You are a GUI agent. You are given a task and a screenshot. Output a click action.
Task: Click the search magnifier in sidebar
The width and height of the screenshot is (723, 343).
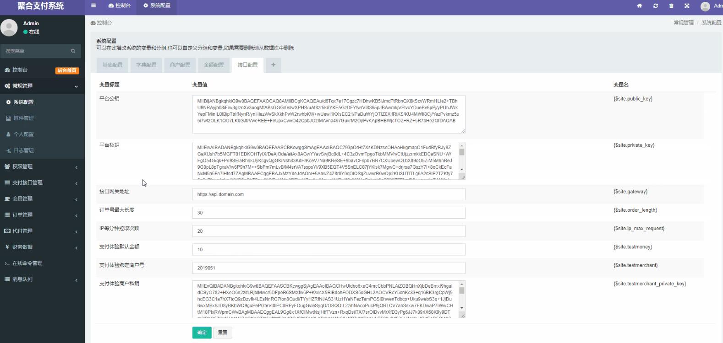73,51
